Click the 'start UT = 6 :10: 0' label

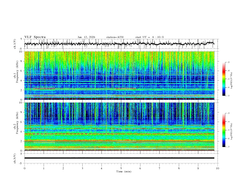coord(149,37)
